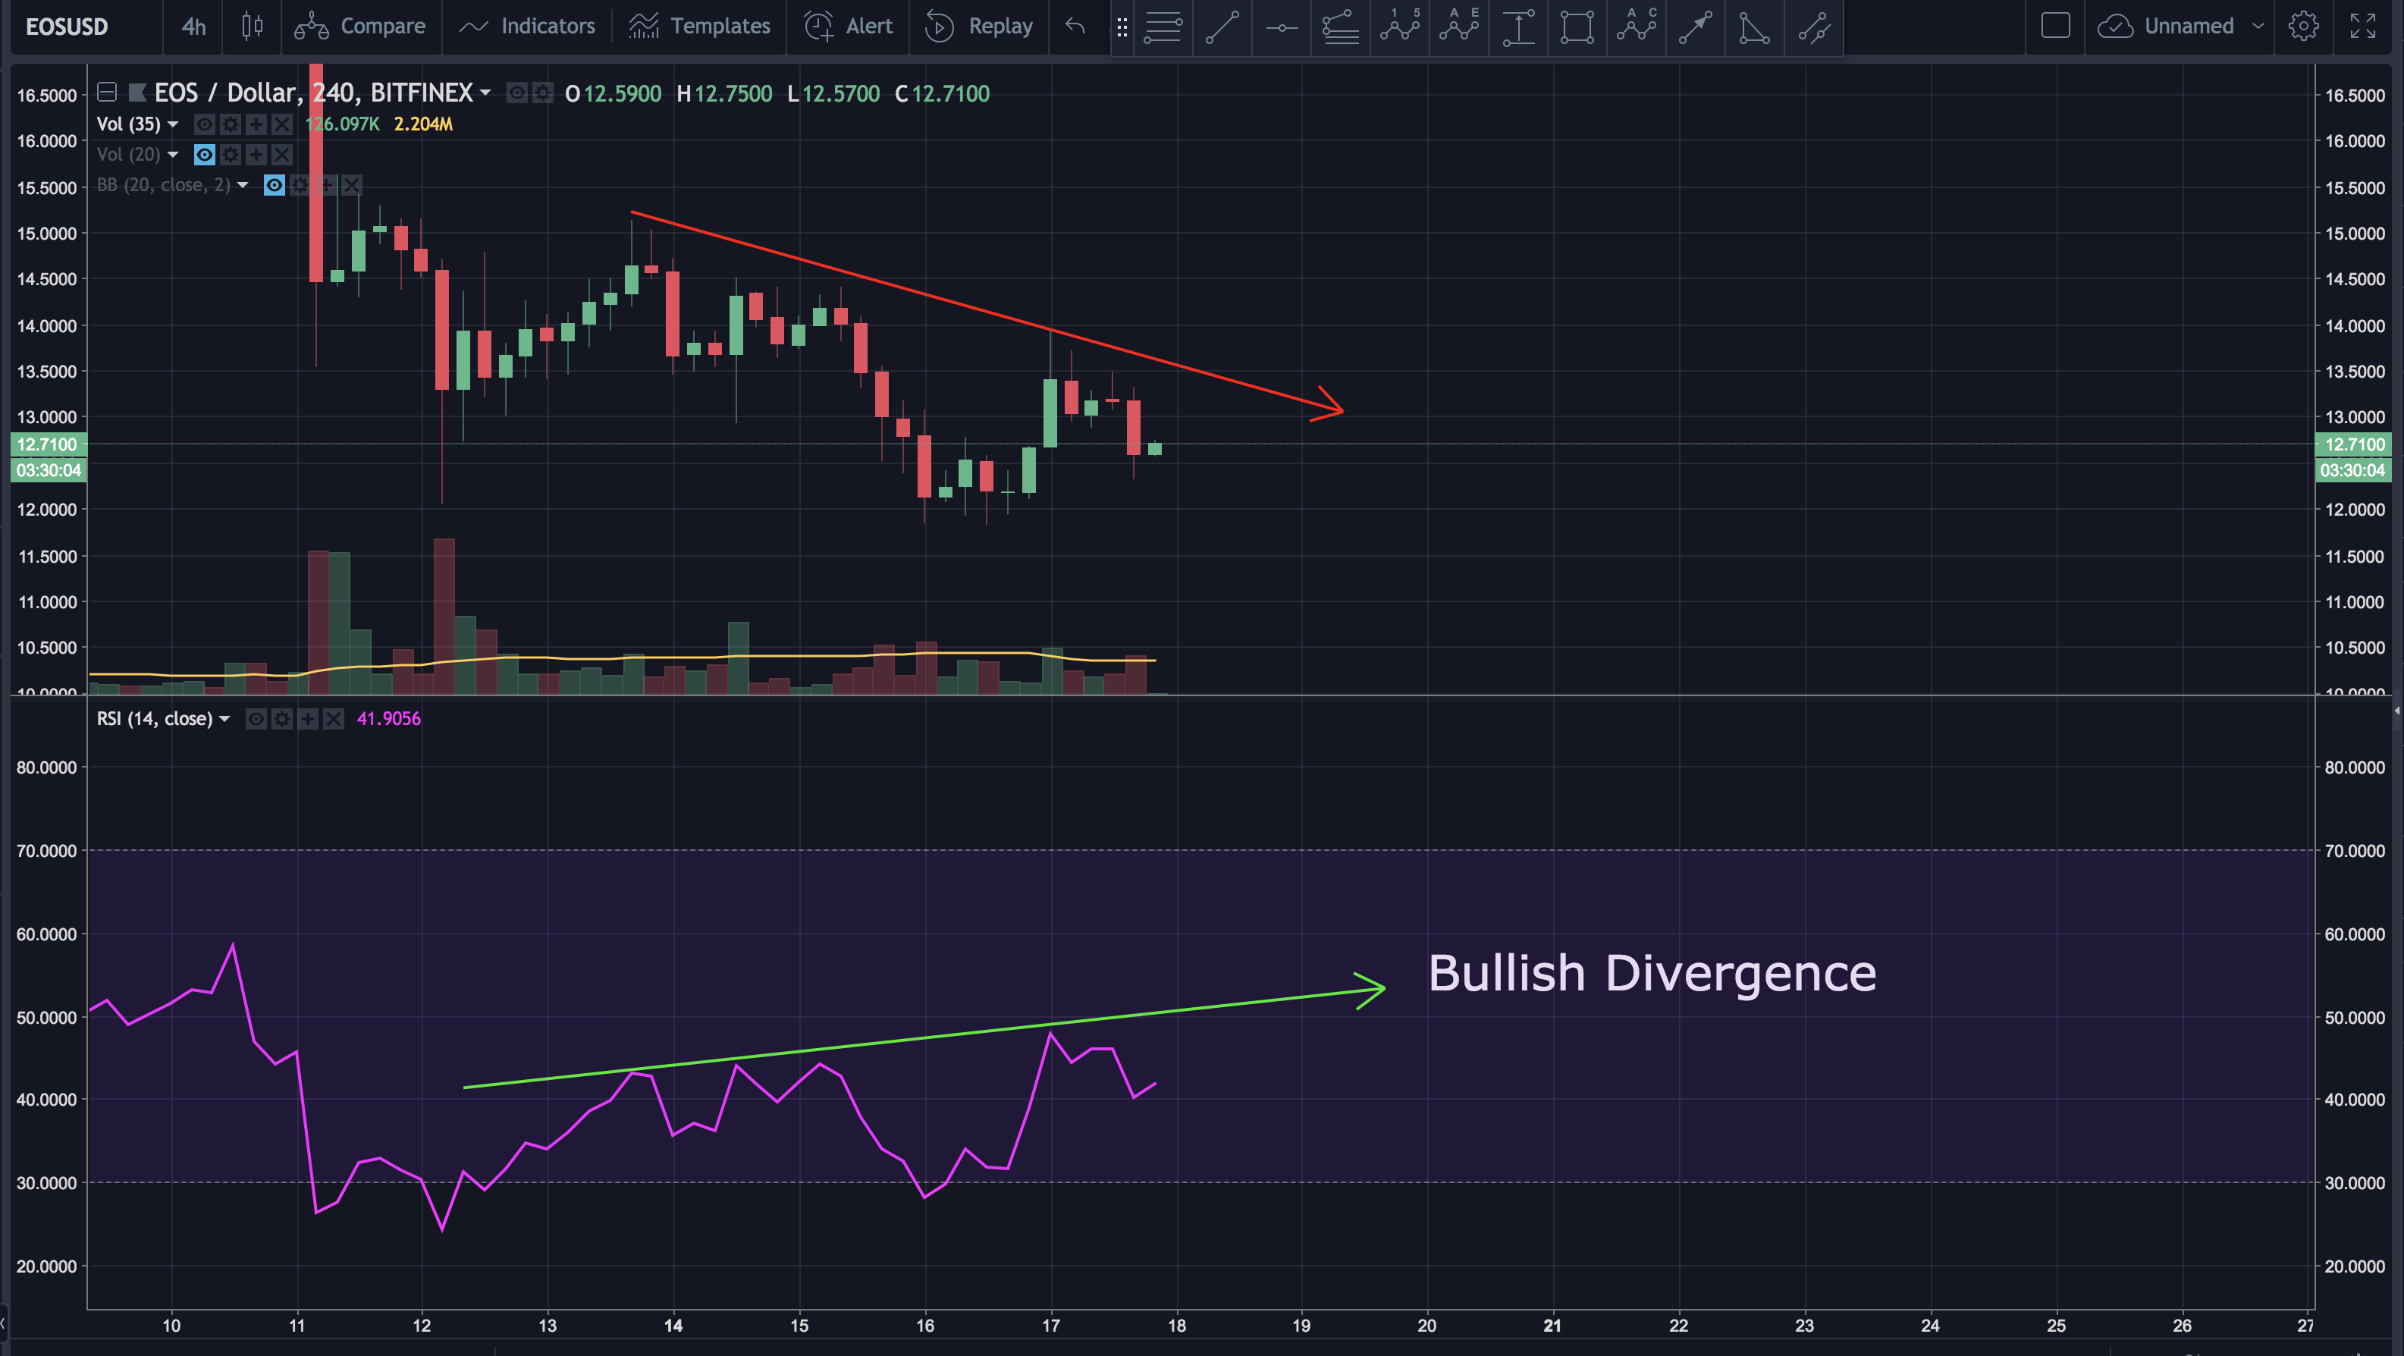The width and height of the screenshot is (2404, 1356).
Task: Collapse the indicator legend box
Action: 106,92
